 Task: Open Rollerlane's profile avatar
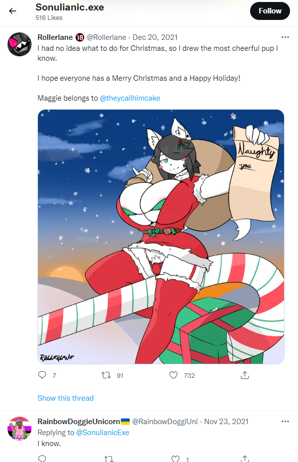coord(19,44)
